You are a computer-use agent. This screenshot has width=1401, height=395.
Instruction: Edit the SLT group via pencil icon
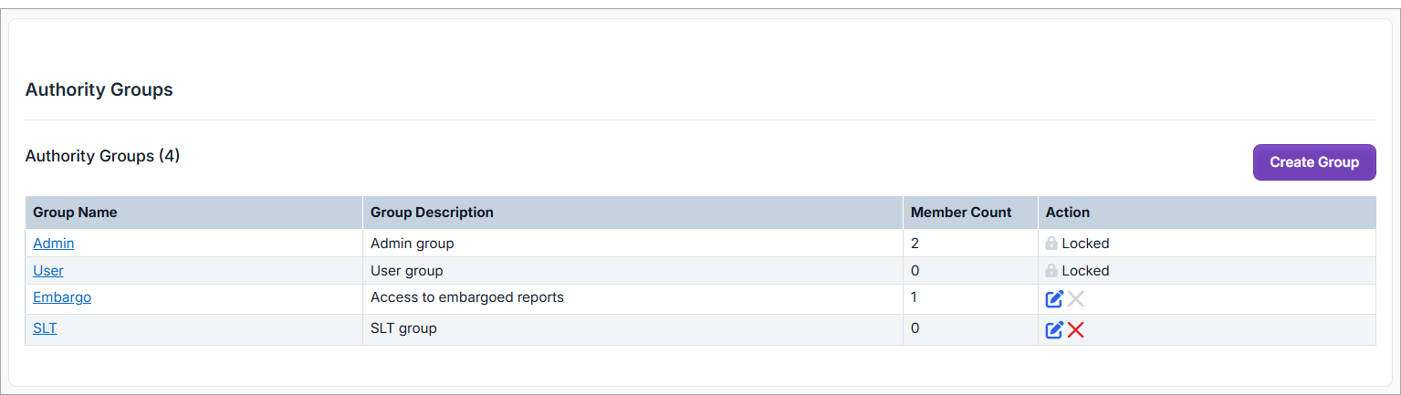1054,330
